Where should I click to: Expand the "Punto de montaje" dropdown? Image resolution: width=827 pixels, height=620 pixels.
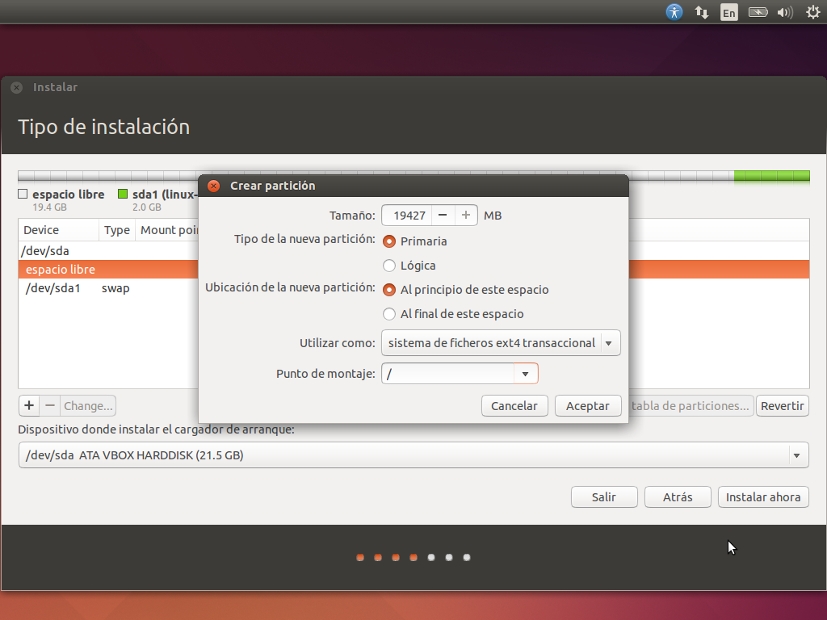[x=526, y=373]
